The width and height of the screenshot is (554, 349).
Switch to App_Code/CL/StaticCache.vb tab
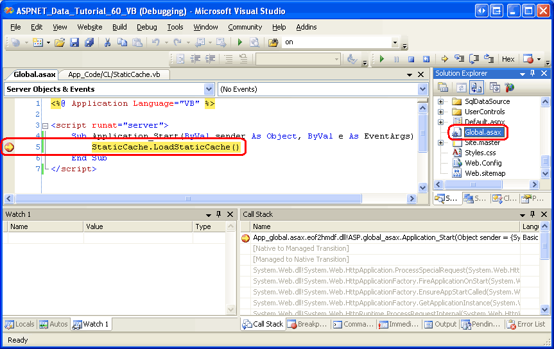pyautogui.click(x=118, y=74)
